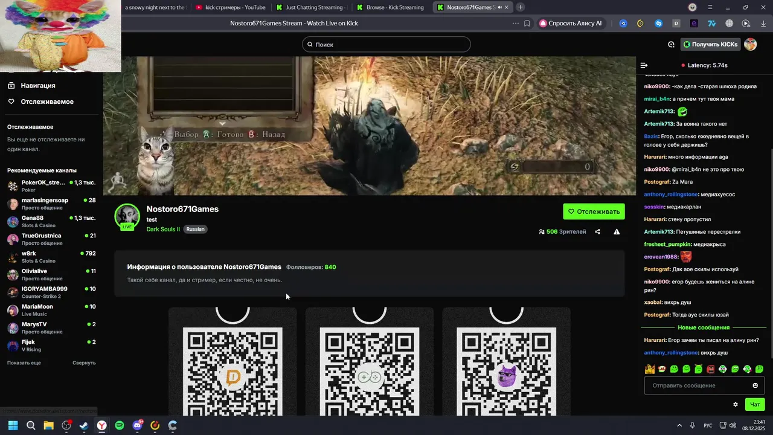Click the video player extension icon

(746, 24)
